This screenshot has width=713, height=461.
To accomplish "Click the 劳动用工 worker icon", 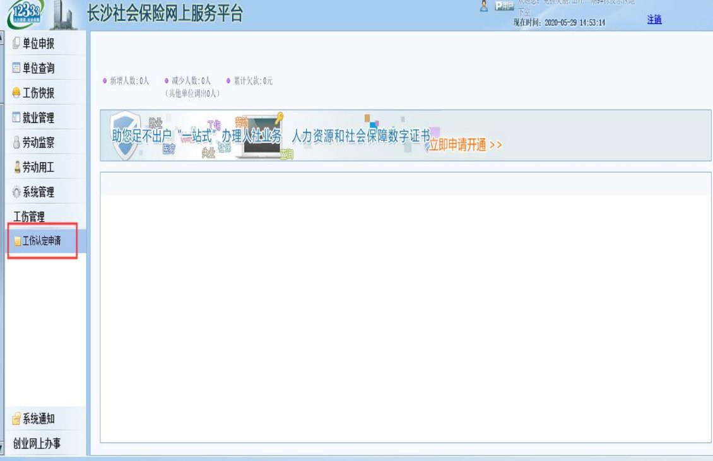I will click(17, 167).
